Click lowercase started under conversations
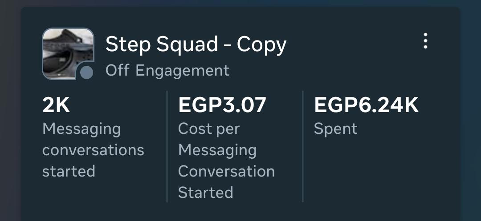This screenshot has width=481, height=221. (69, 171)
